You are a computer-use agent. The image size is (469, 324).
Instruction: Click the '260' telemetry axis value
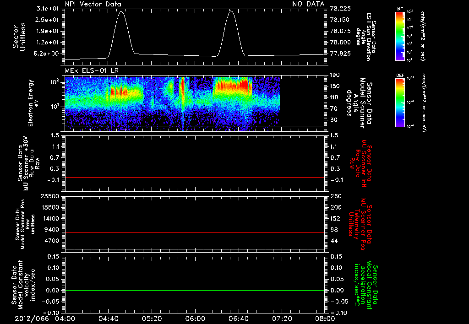[x=336, y=196]
